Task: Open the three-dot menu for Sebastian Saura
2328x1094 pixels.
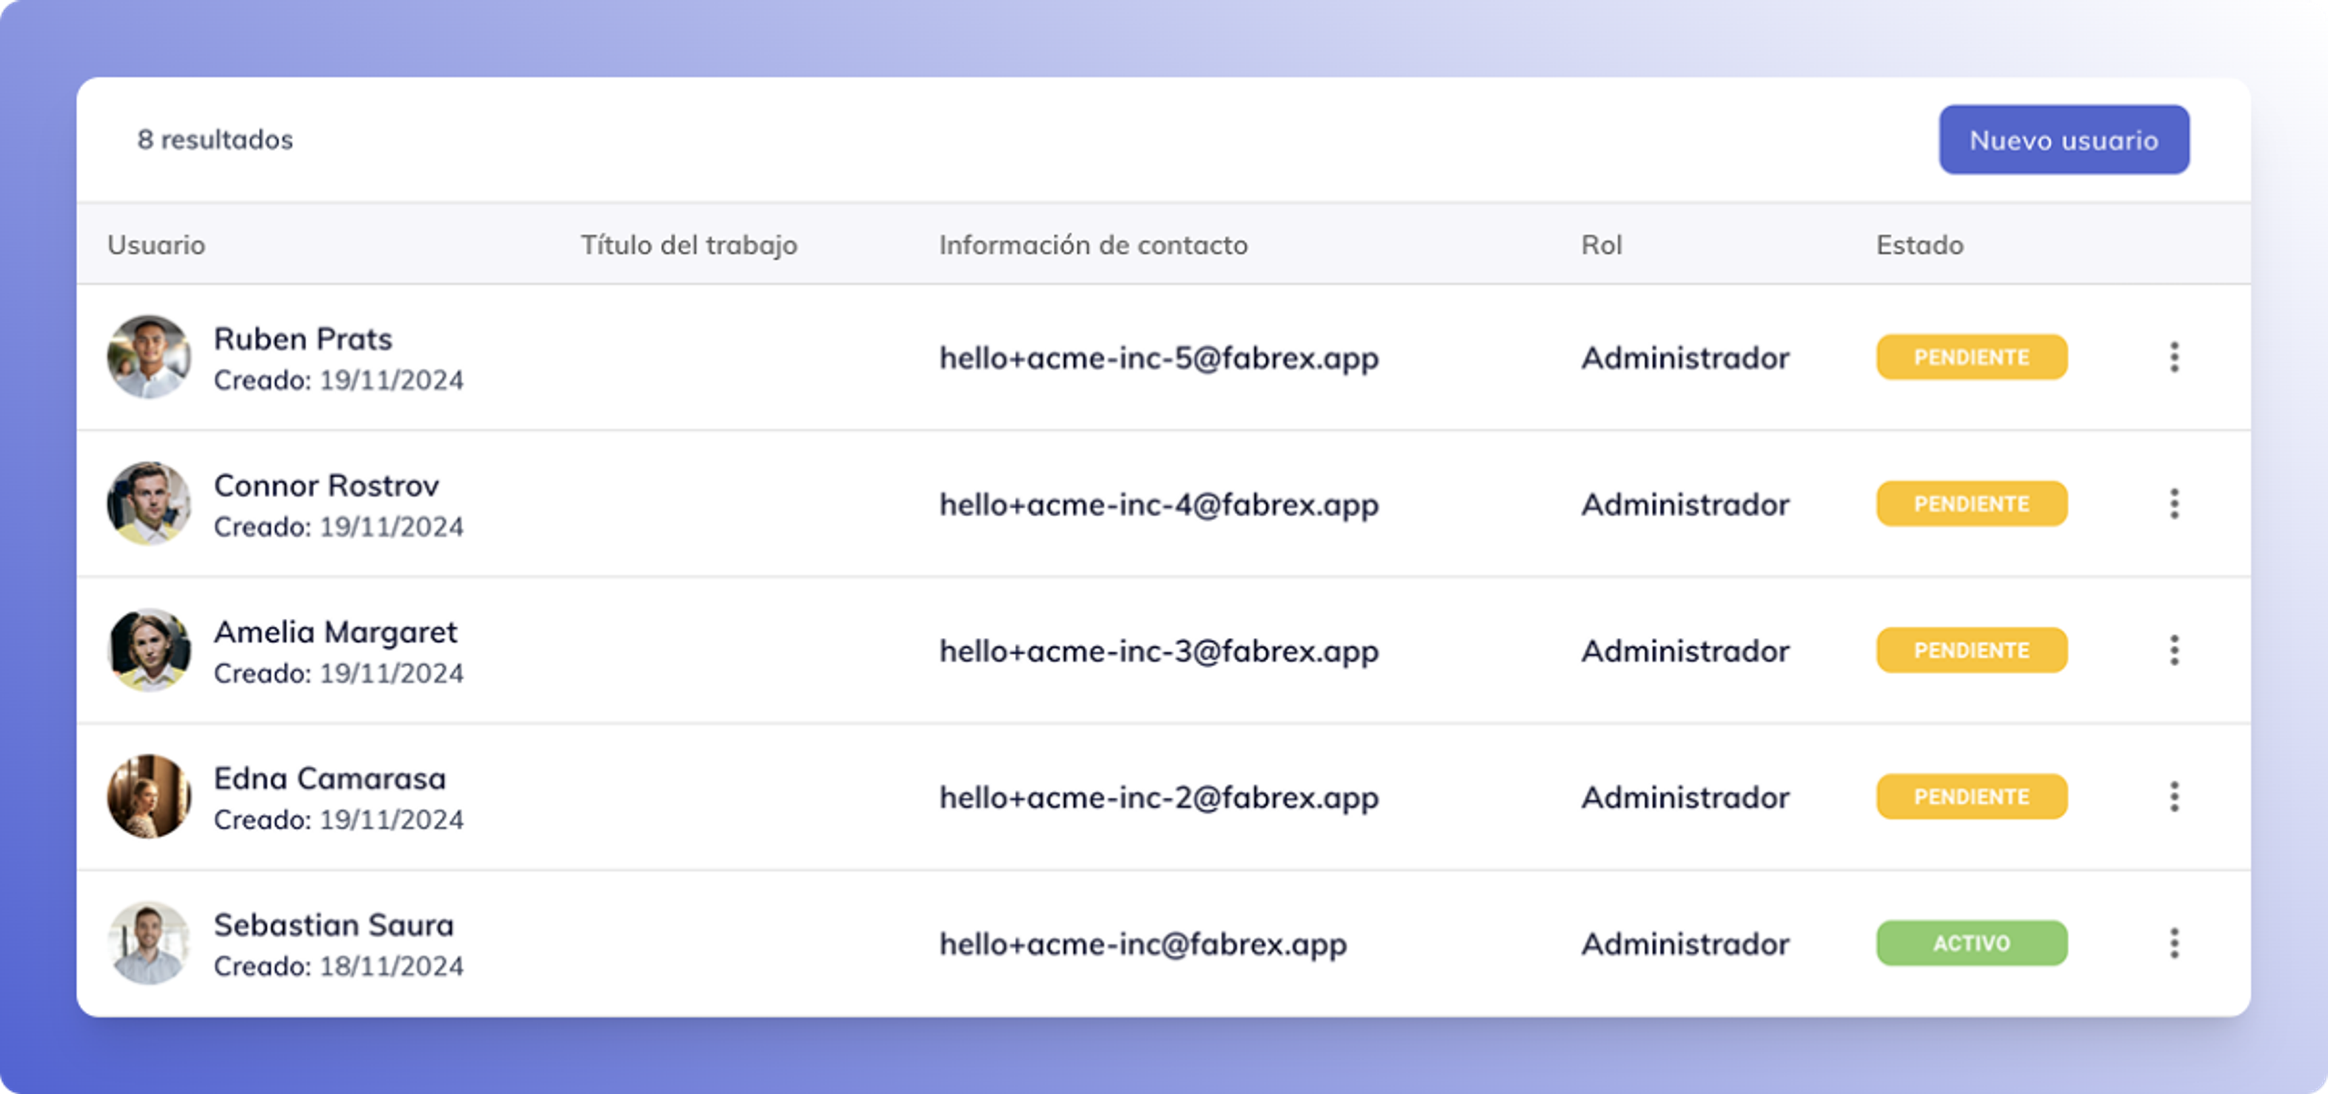Action: pos(2175,943)
